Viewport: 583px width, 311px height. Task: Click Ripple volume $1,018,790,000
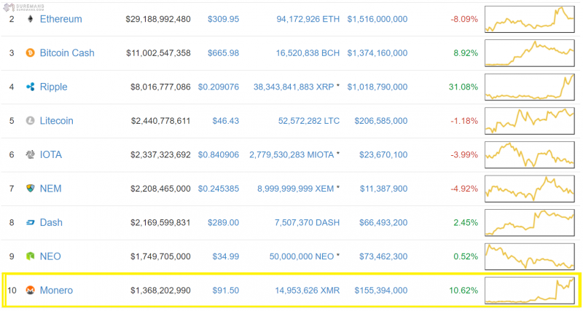coord(377,87)
